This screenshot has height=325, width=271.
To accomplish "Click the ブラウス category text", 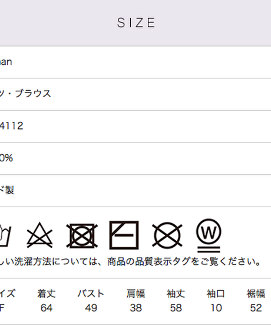I will tap(33, 94).
